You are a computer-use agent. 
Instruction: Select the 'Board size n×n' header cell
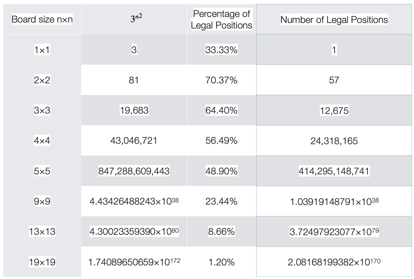click(x=42, y=19)
